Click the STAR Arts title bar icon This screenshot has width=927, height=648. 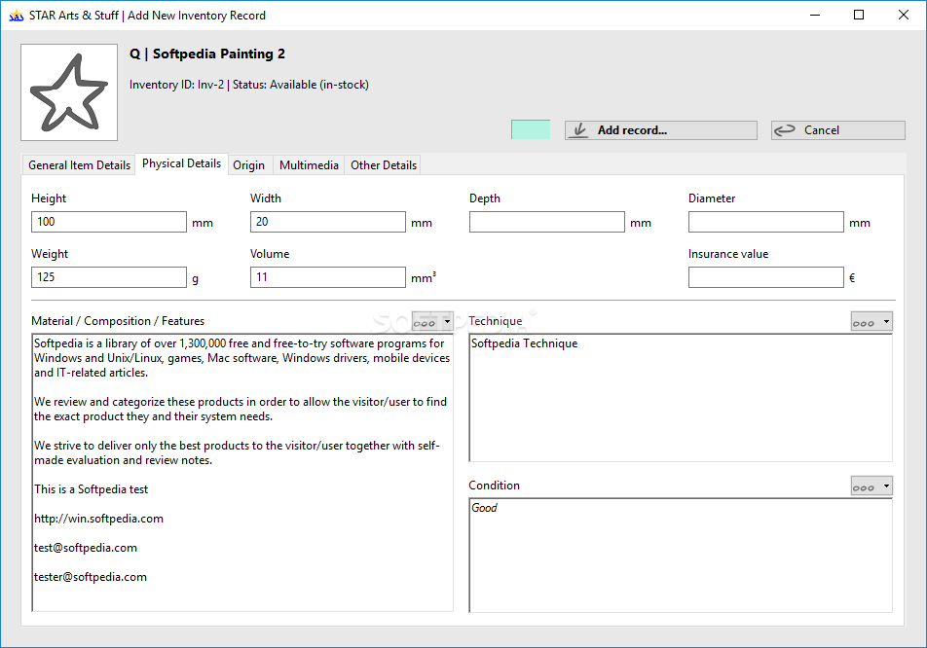pos(16,16)
